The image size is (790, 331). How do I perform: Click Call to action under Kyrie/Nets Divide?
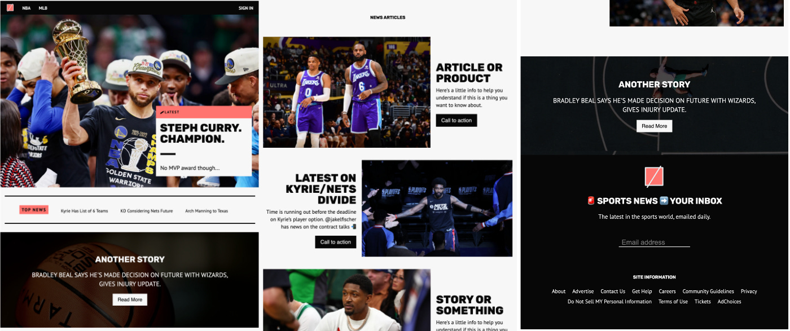(x=336, y=242)
